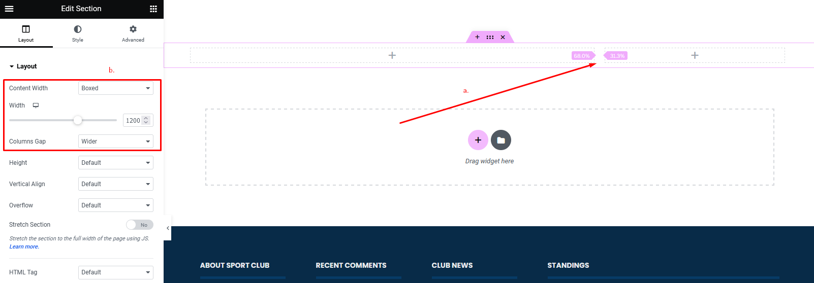Open the Height dropdown

click(116, 163)
